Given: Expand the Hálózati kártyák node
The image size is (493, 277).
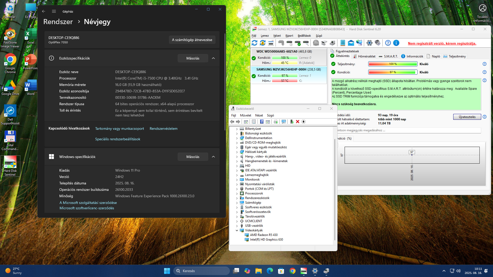Looking at the screenshot, I should click(237, 152).
